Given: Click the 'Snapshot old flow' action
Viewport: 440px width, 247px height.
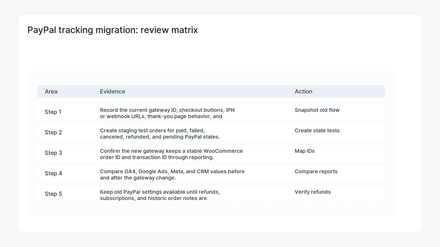Looking at the screenshot, I should 317,110.
